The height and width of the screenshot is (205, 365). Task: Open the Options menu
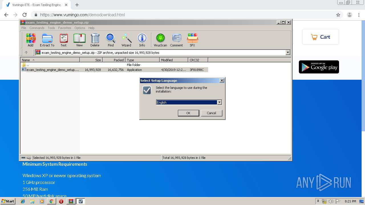click(80, 28)
